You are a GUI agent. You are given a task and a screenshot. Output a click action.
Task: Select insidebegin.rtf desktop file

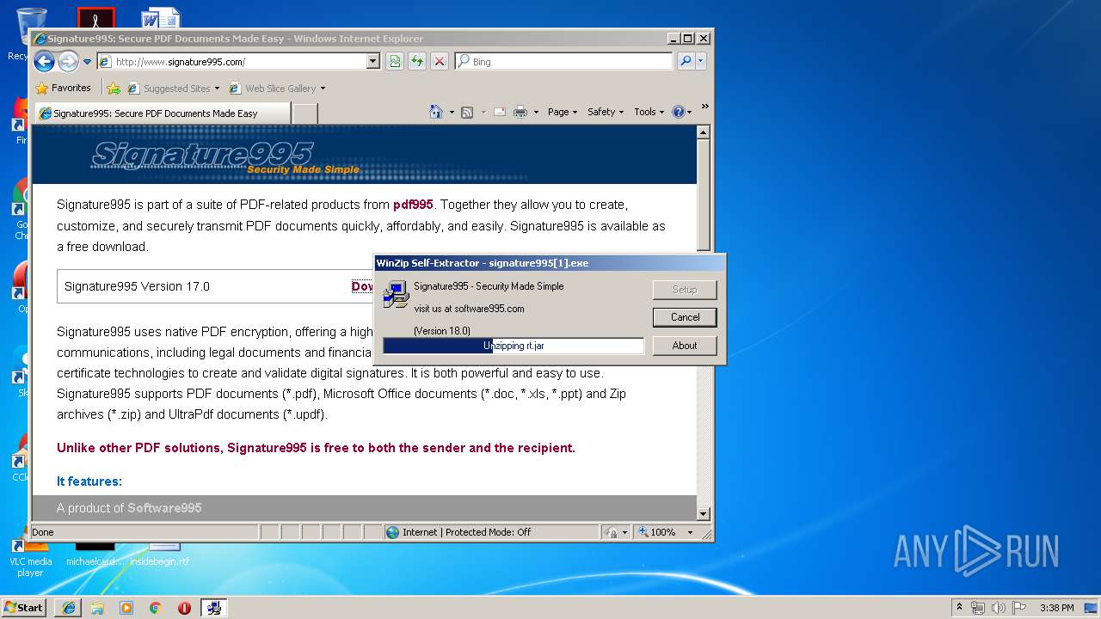pyautogui.click(x=159, y=555)
